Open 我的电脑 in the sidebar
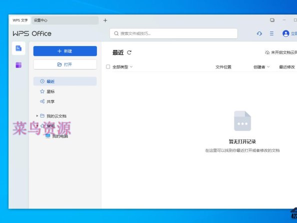This screenshot has height=223, width=297. pyautogui.click(x=60, y=136)
